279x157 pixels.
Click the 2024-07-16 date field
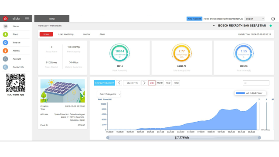[x=132, y=83]
